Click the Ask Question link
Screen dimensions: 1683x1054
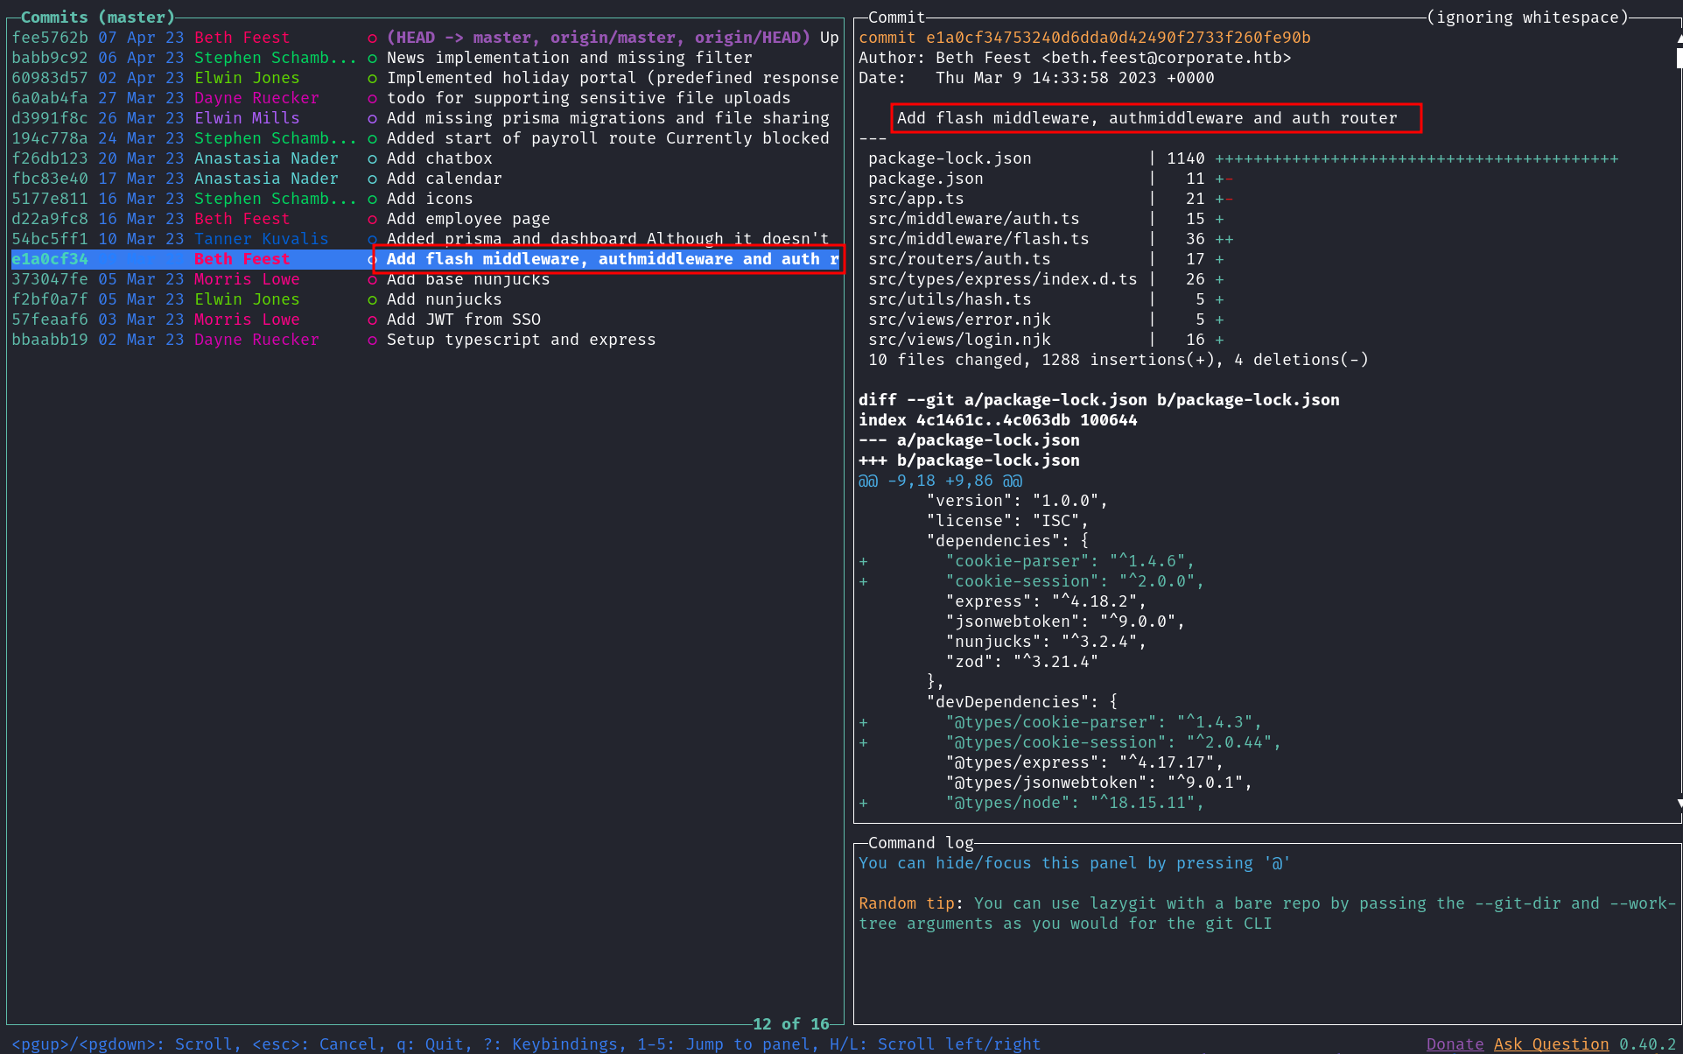[1550, 1043]
